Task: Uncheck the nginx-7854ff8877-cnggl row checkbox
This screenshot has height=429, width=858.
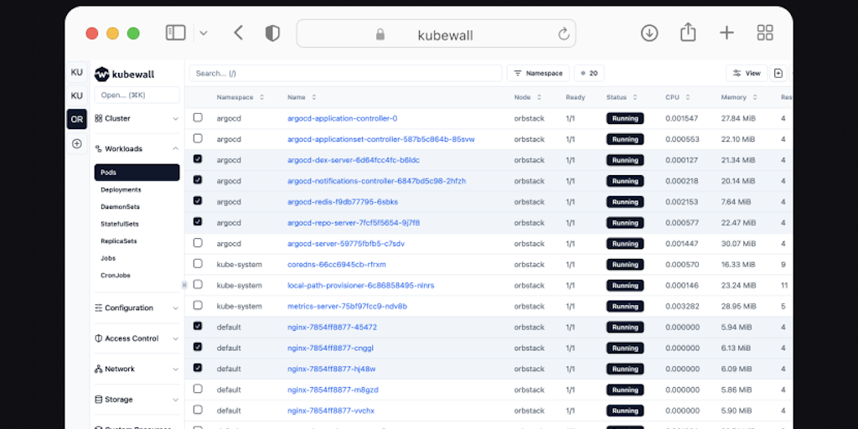Action: click(198, 347)
